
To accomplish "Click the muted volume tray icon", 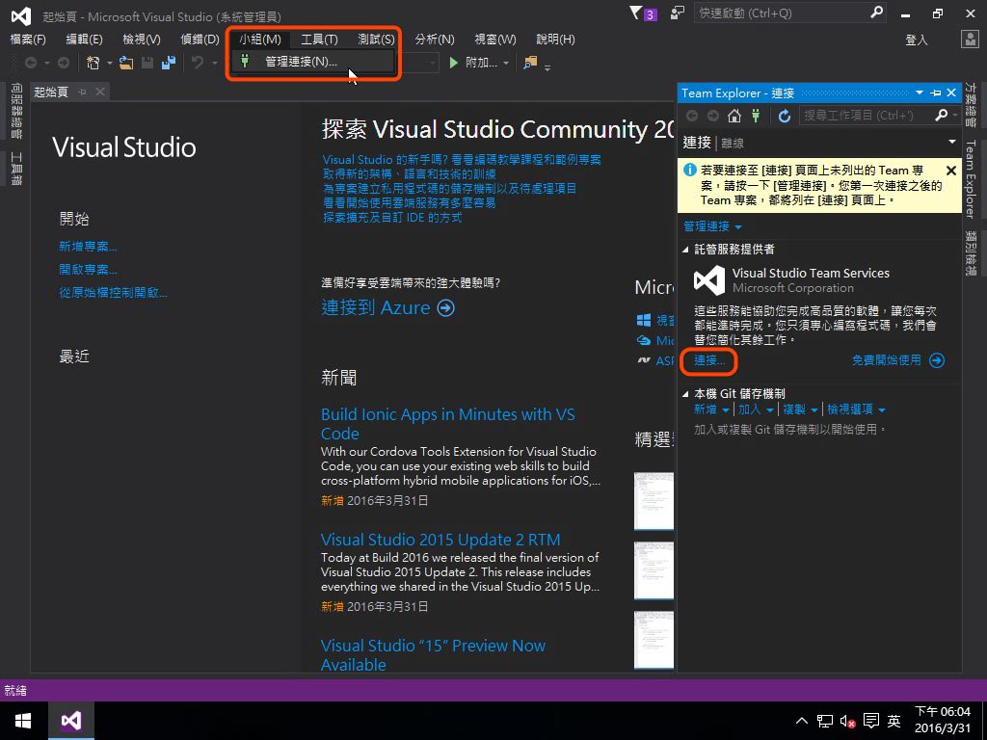I will click(847, 721).
